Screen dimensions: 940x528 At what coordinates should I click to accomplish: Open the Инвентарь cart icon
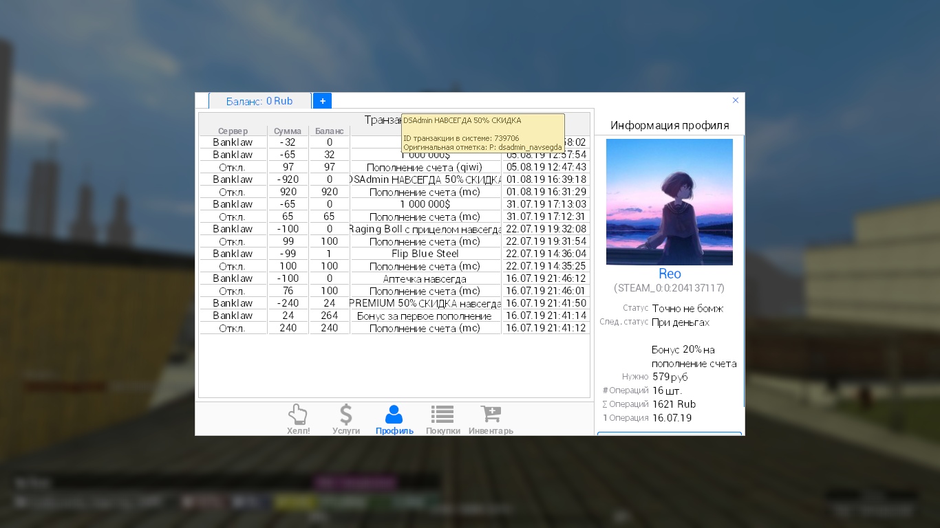click(491, 419)
